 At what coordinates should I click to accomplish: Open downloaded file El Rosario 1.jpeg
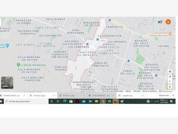(69, 95)
